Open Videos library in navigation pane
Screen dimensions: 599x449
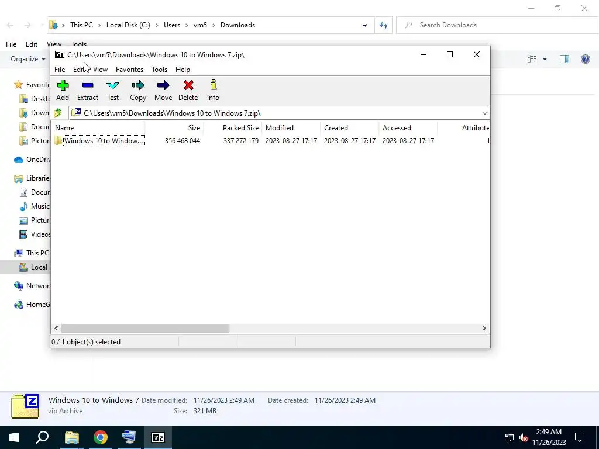[35, 234]
